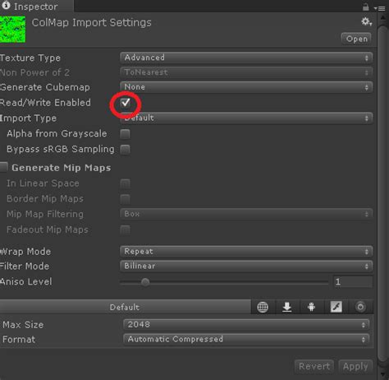Open the Non Power of 2 dropdown
389x380 pixels.
[246, 72]
